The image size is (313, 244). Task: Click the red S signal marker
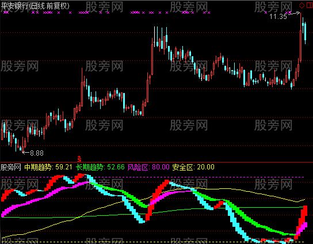(x=79, y=159)
